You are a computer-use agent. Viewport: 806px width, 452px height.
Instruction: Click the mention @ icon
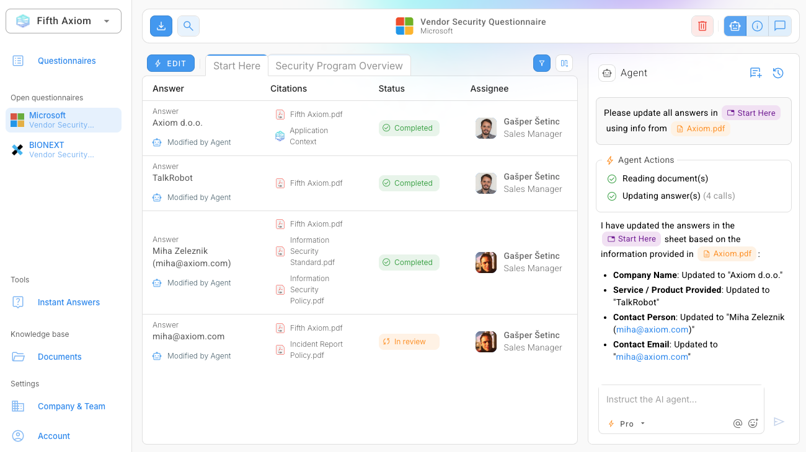(738, 424)
